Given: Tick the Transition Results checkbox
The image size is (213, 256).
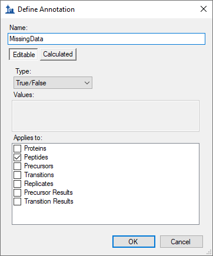Looking at the screenshot, I should pos(18,201).
